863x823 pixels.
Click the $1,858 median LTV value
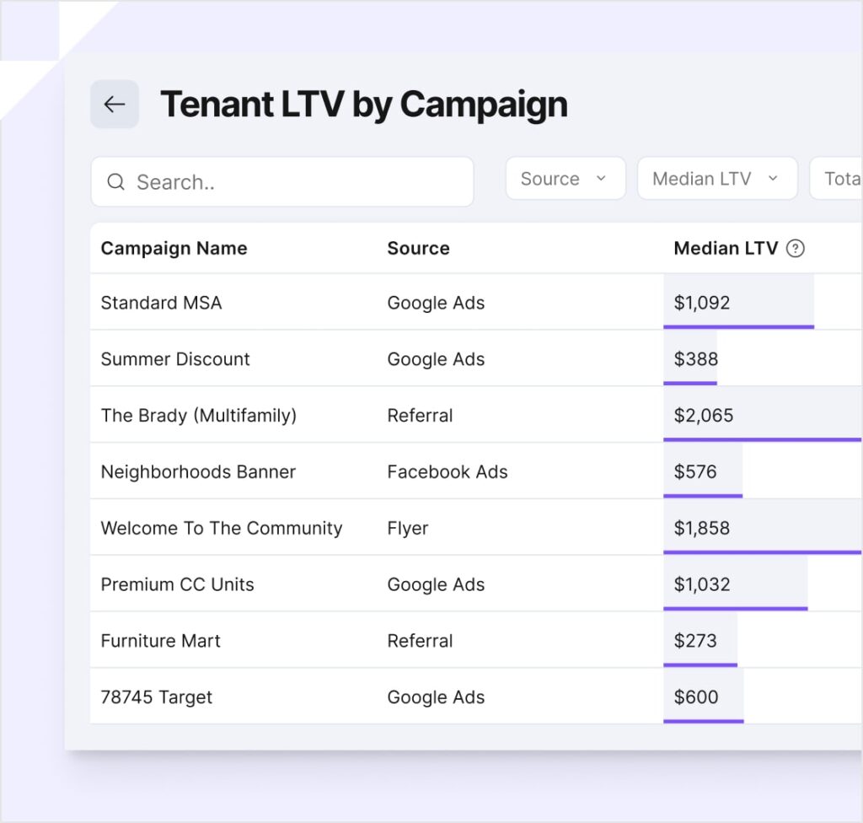coord(702,528)
